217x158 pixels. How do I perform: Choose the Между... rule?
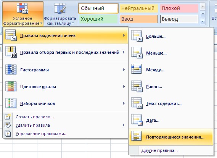coord(171,70)
